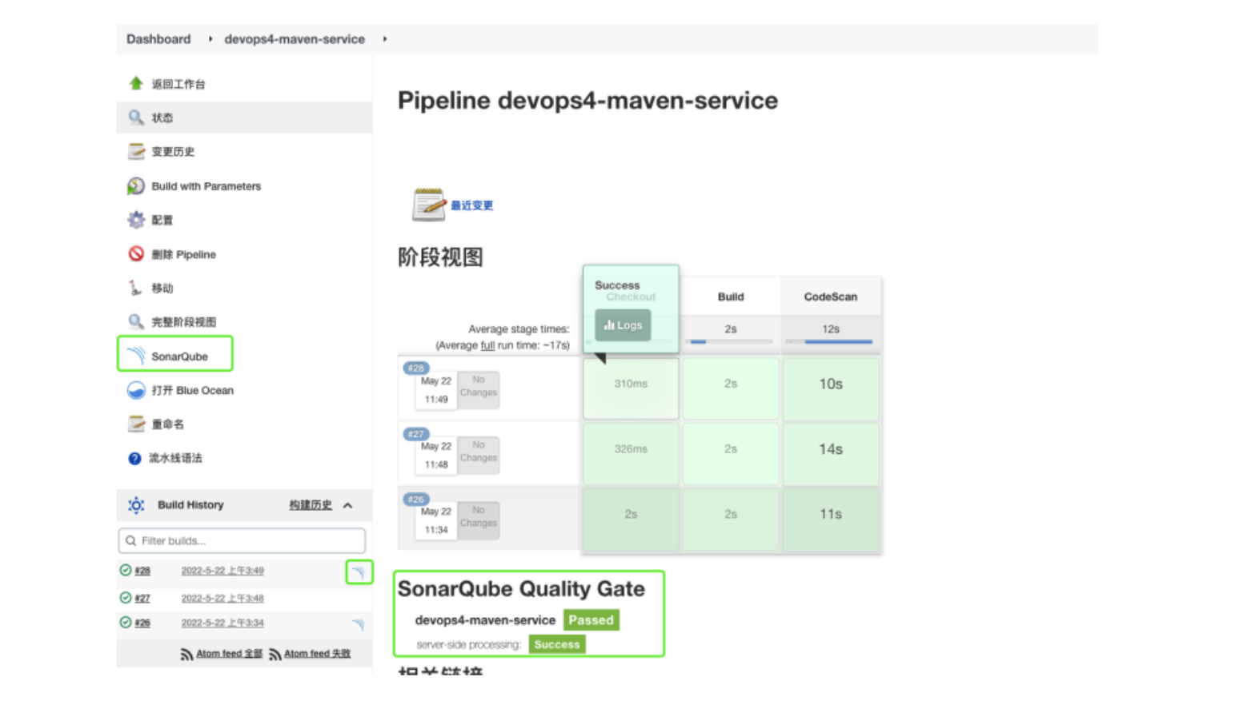
Task: Click the #27 badge in stage view
Action: [415, 434]
